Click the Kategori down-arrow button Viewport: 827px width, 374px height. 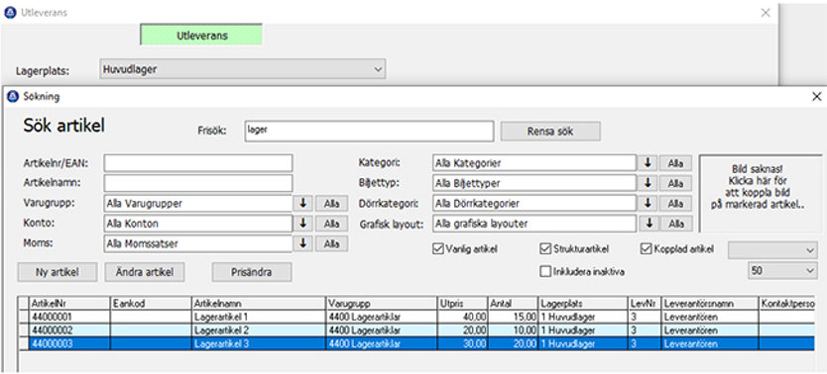point(648,163)
